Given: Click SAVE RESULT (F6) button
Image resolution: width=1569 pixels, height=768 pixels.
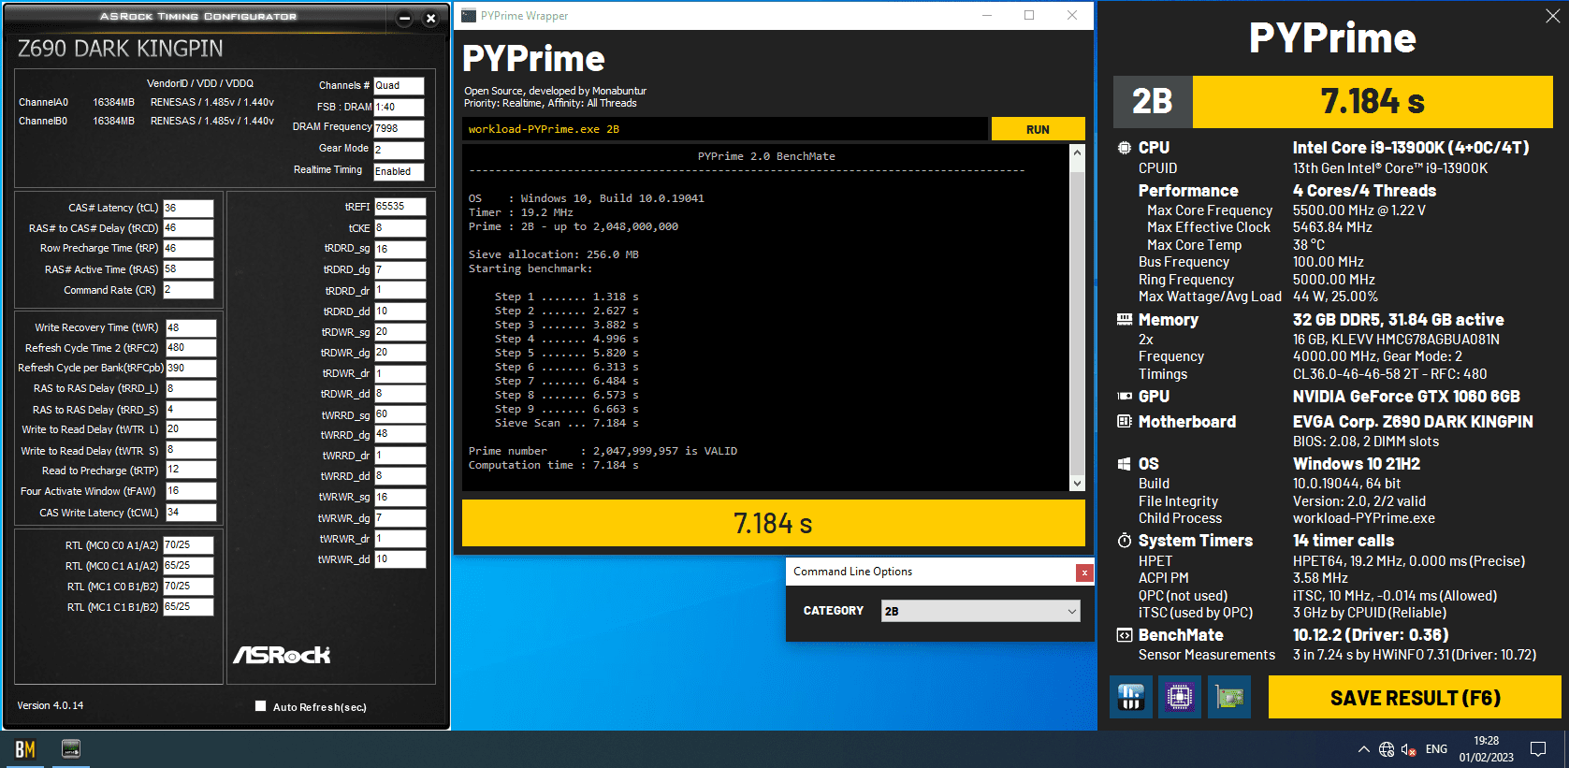Looking at the screenshot, I should 1415,698.
